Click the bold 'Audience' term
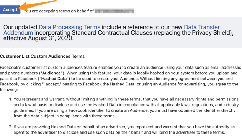The width and height of the screenshot is (242, 139). 51,73
